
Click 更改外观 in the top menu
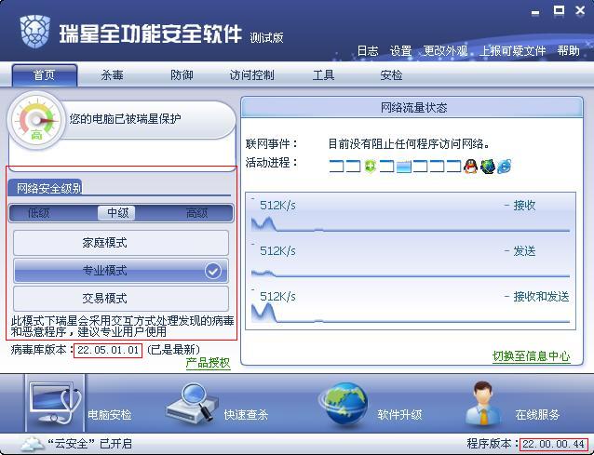(445, 51)
